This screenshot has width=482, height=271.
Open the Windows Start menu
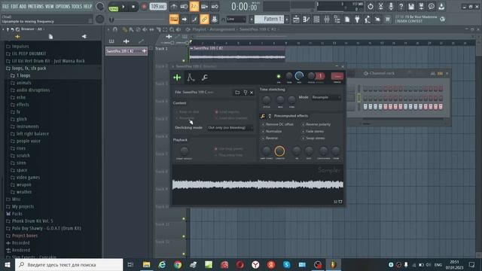pyautogui.click(x=7, y=264)
